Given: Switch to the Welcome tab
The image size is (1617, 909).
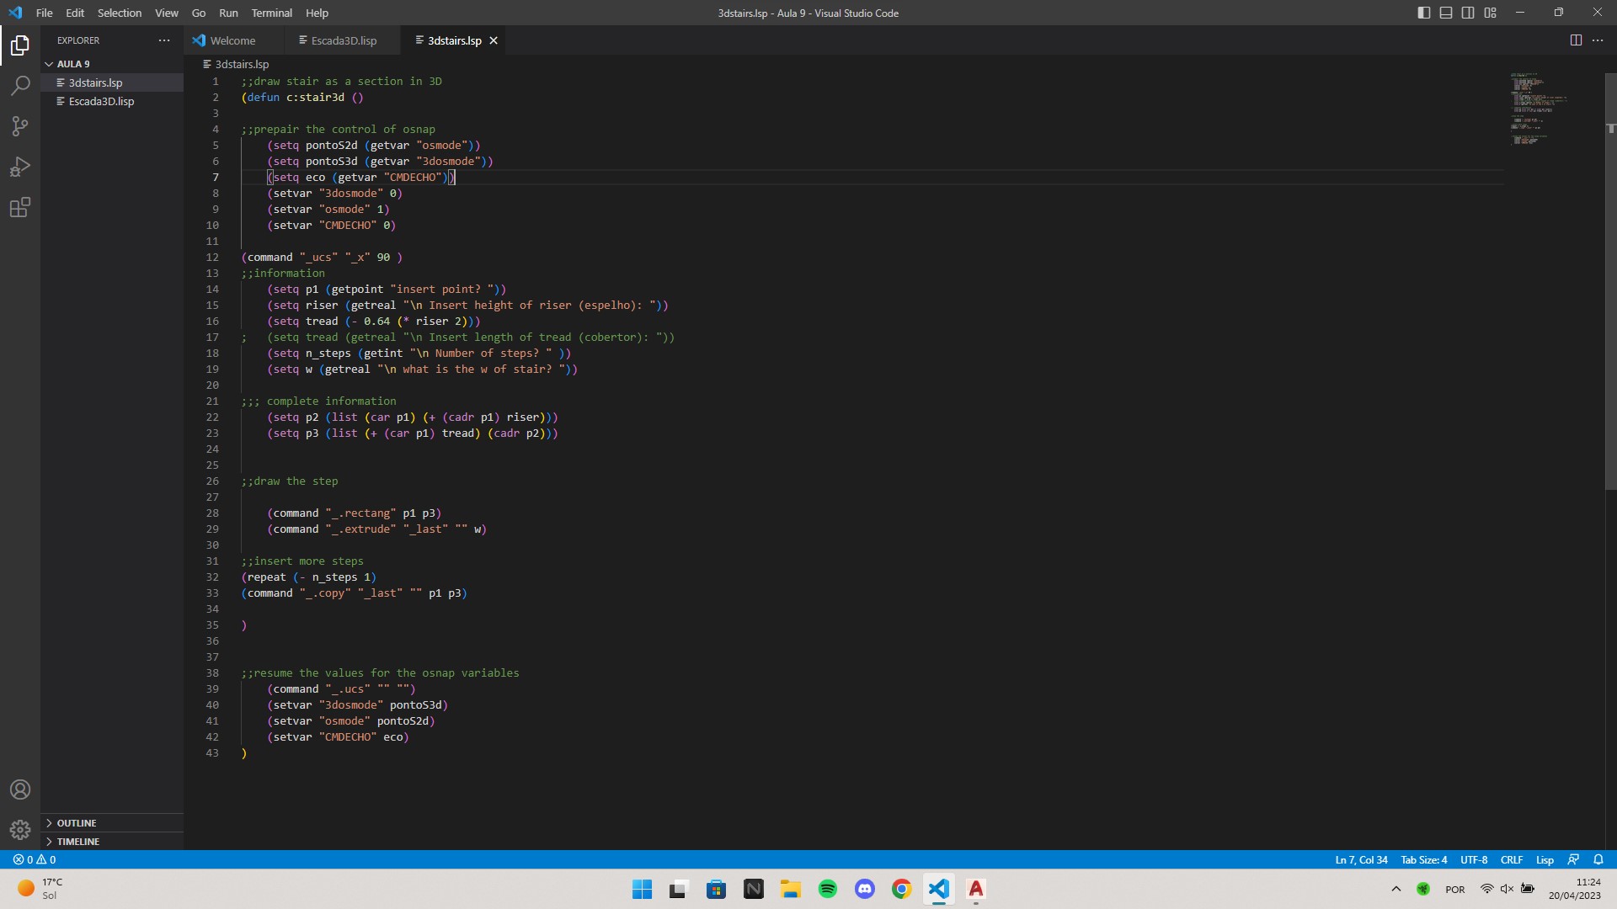Looking at the screenshot, I should pyautogui.click(x=232, y=40).
